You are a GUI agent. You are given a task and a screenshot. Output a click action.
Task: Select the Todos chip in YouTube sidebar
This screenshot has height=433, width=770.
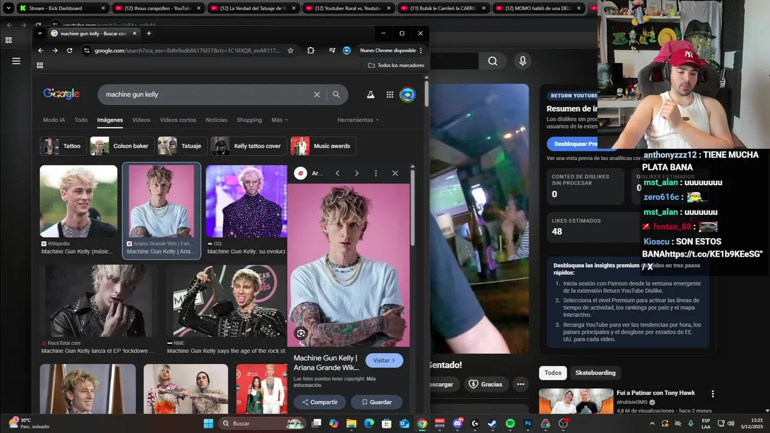(x=553, y=373)
